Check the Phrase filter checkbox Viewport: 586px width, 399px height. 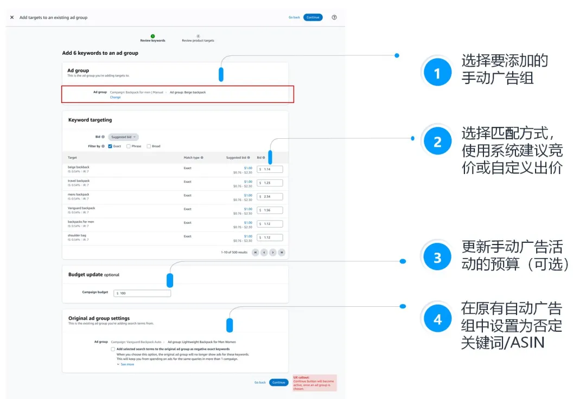tap(128, 146)
